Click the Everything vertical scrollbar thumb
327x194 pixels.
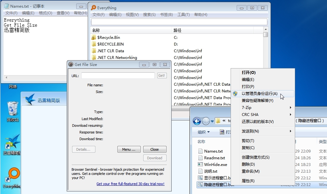[x=265, y=34]
